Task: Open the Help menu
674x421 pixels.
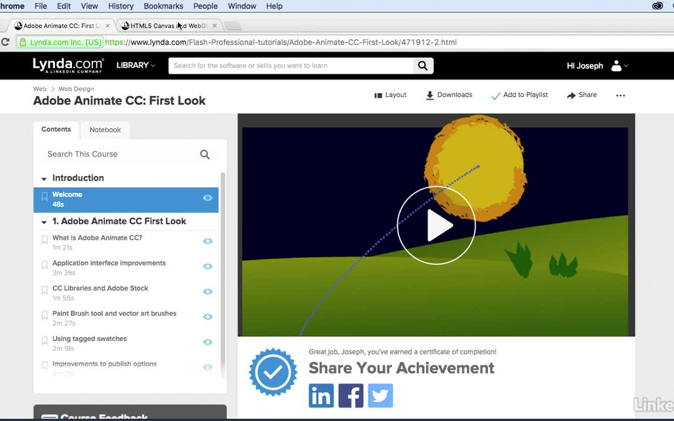Action: (x=274, y=6)
